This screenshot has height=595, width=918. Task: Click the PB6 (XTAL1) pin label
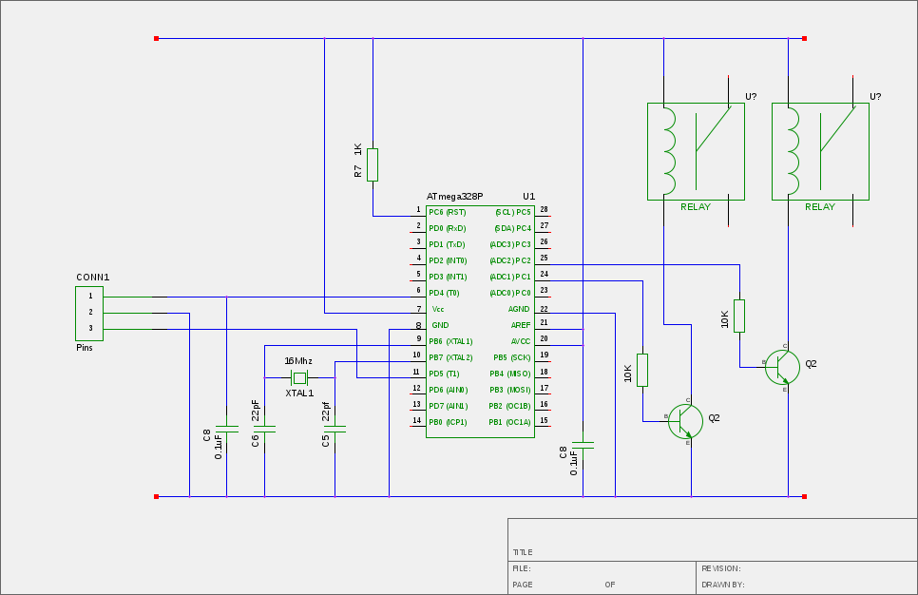click(450, 341)
